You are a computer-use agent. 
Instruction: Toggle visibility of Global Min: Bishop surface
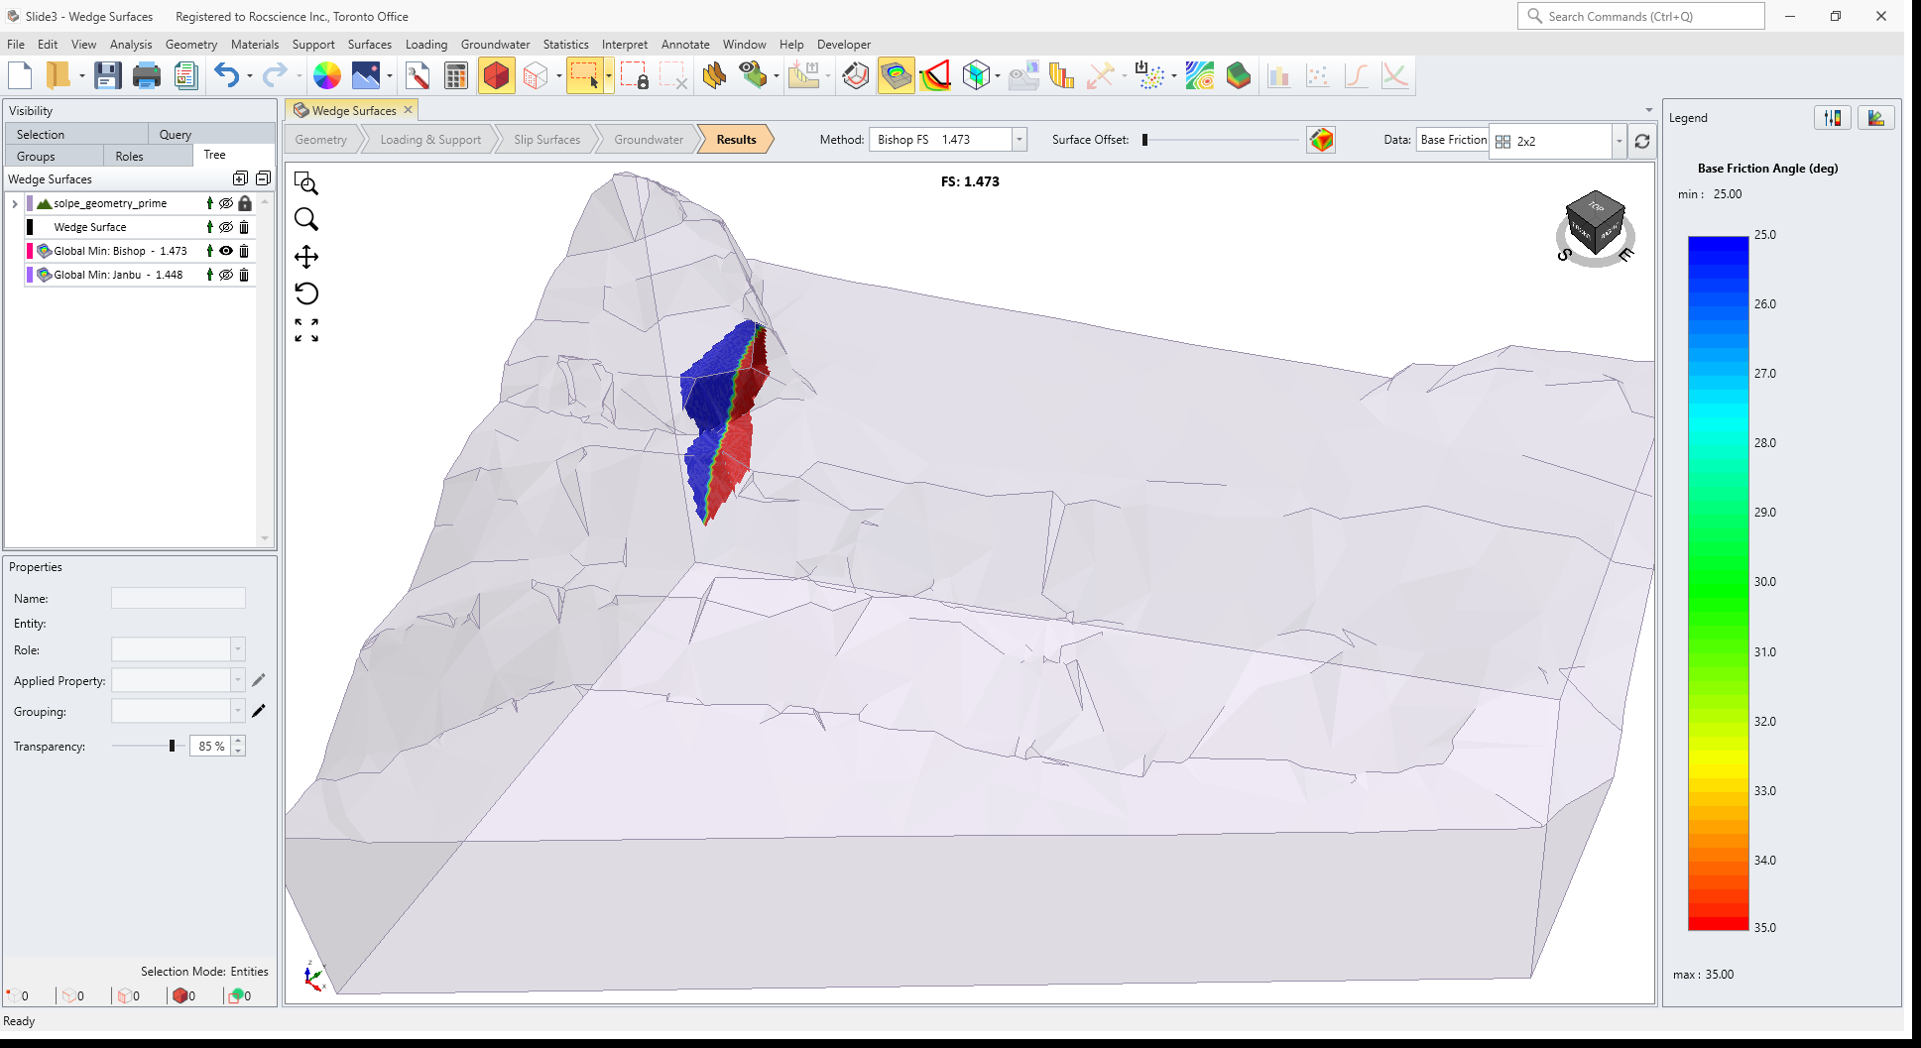(x=225, y=251)
